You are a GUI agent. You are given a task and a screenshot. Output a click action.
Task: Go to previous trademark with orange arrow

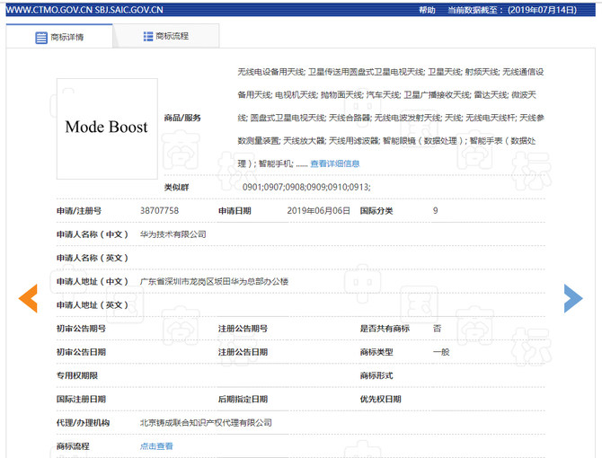[x=28, y=298]
